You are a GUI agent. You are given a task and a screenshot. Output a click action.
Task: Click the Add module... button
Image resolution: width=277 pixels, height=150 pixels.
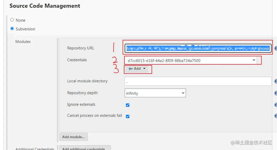coord(73,137)
